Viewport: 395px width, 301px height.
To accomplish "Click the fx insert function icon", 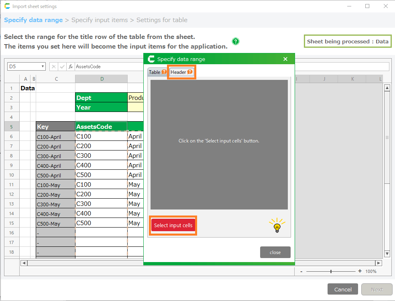I will (71, 67).
